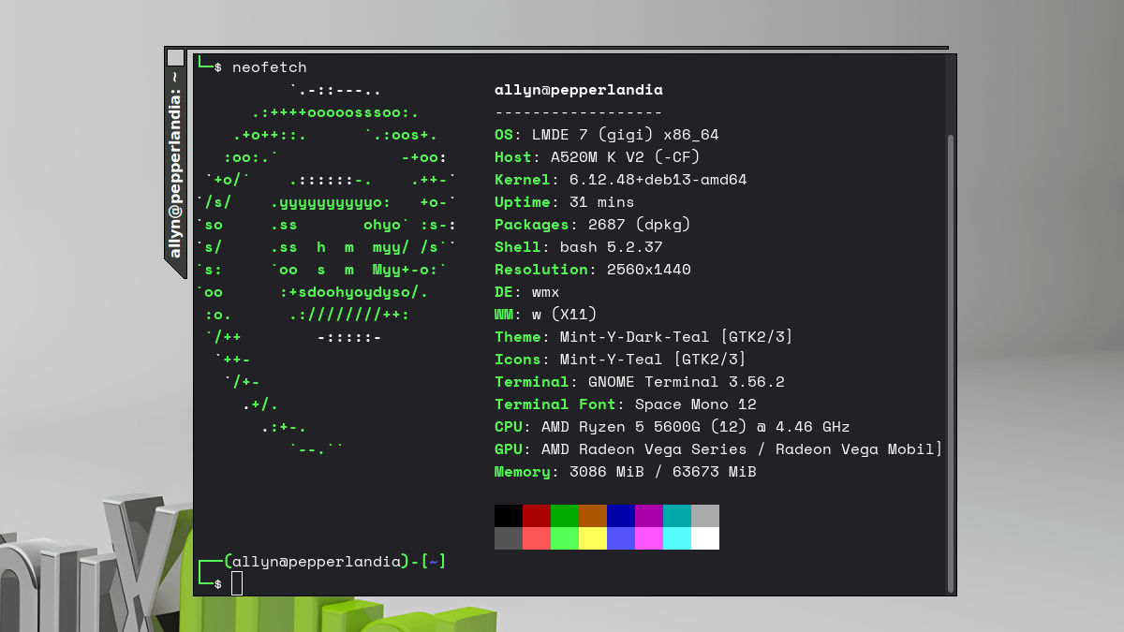Click the white color block

point(705,538)
